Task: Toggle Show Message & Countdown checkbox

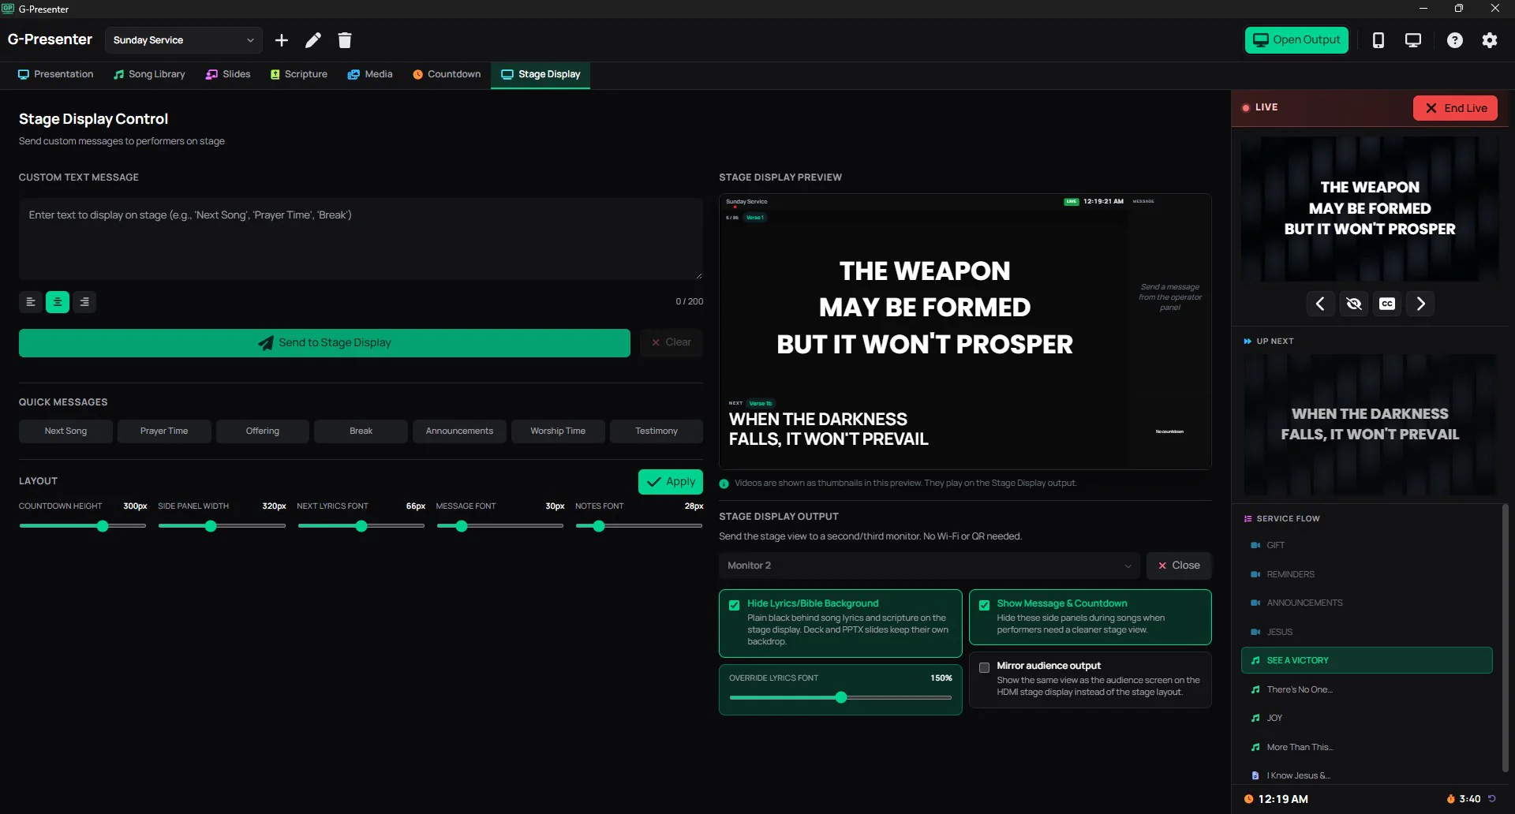Action: click(985, 606)
